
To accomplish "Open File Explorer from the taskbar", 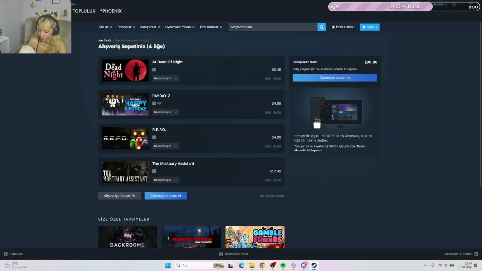I will click(x=252, y=265).
